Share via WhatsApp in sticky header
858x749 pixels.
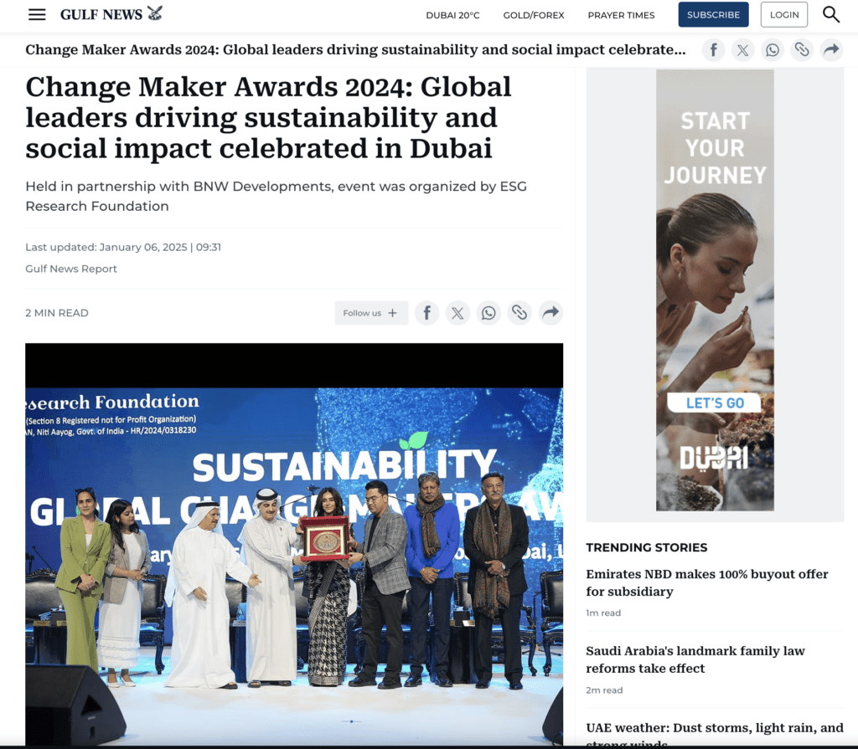click(772, 50)
